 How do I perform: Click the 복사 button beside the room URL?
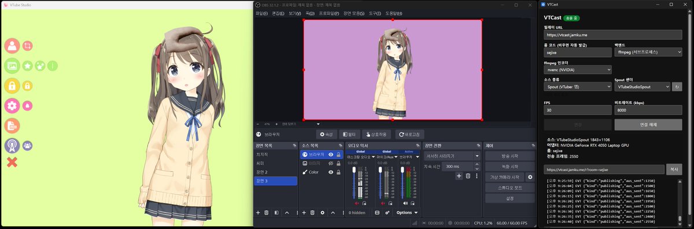click(674, 170)
